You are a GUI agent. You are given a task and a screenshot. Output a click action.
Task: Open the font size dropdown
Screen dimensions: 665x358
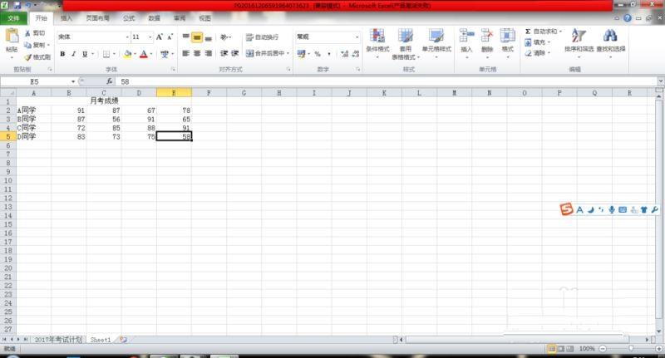pyautogui.click(x=150, y=37)
